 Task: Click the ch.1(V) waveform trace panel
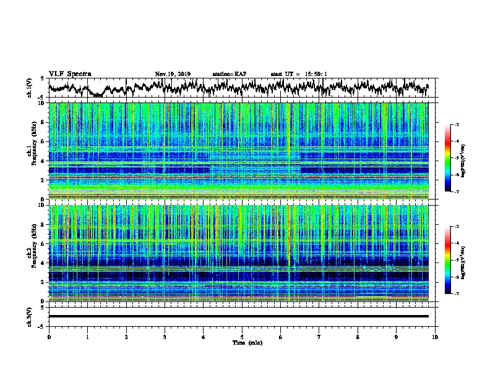[243, 88]
